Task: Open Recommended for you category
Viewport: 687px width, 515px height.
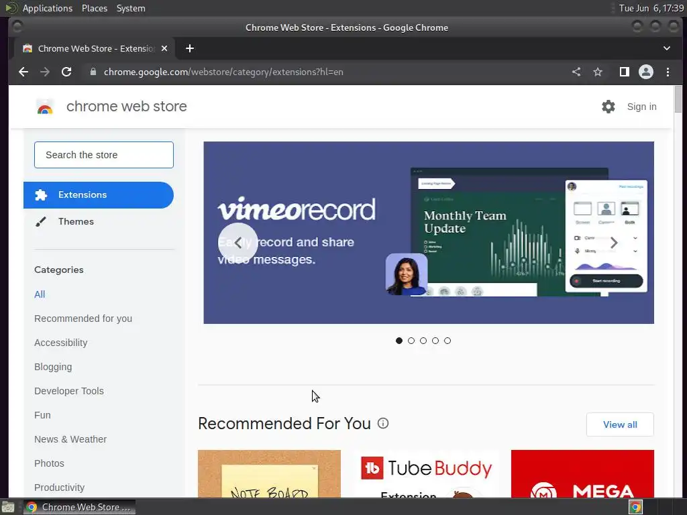Action: pos(83,319)
